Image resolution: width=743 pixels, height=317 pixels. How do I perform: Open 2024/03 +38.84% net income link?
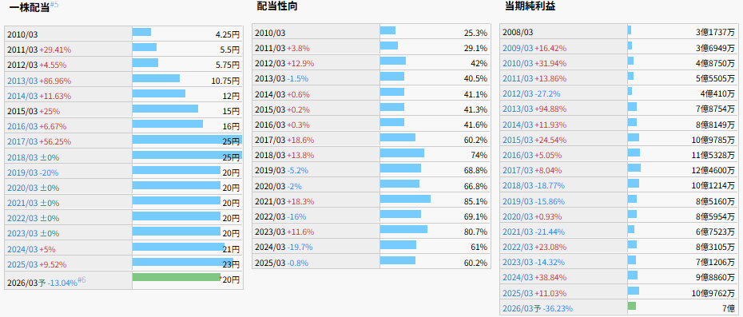518,277
